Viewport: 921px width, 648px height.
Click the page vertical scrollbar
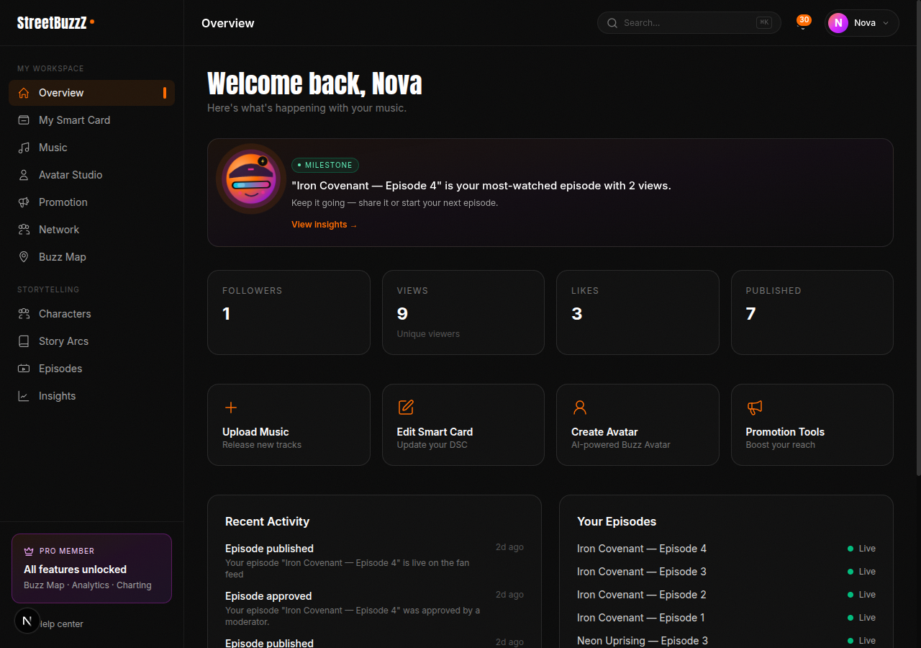918,238
